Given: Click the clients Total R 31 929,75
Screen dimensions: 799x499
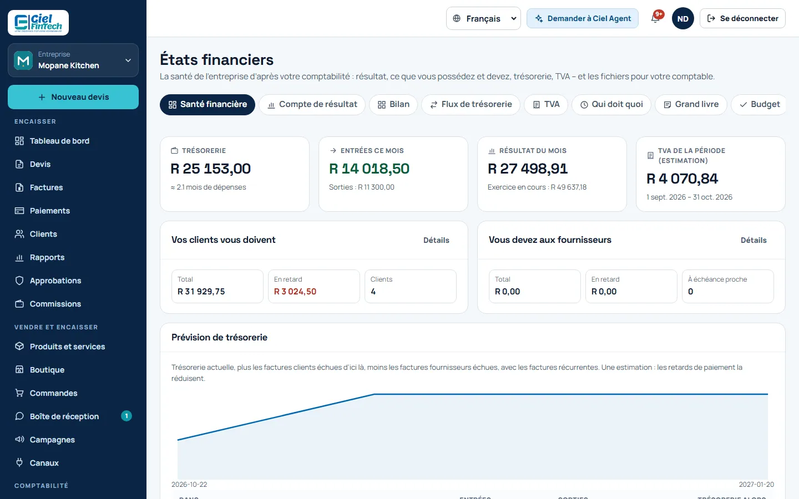Looking at the screenshot, I should click(x=201, y=292).
